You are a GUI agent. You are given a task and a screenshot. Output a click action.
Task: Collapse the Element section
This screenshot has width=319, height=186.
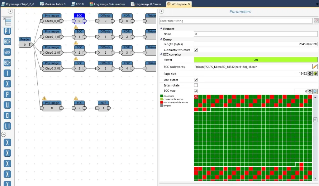pos(161,29)
